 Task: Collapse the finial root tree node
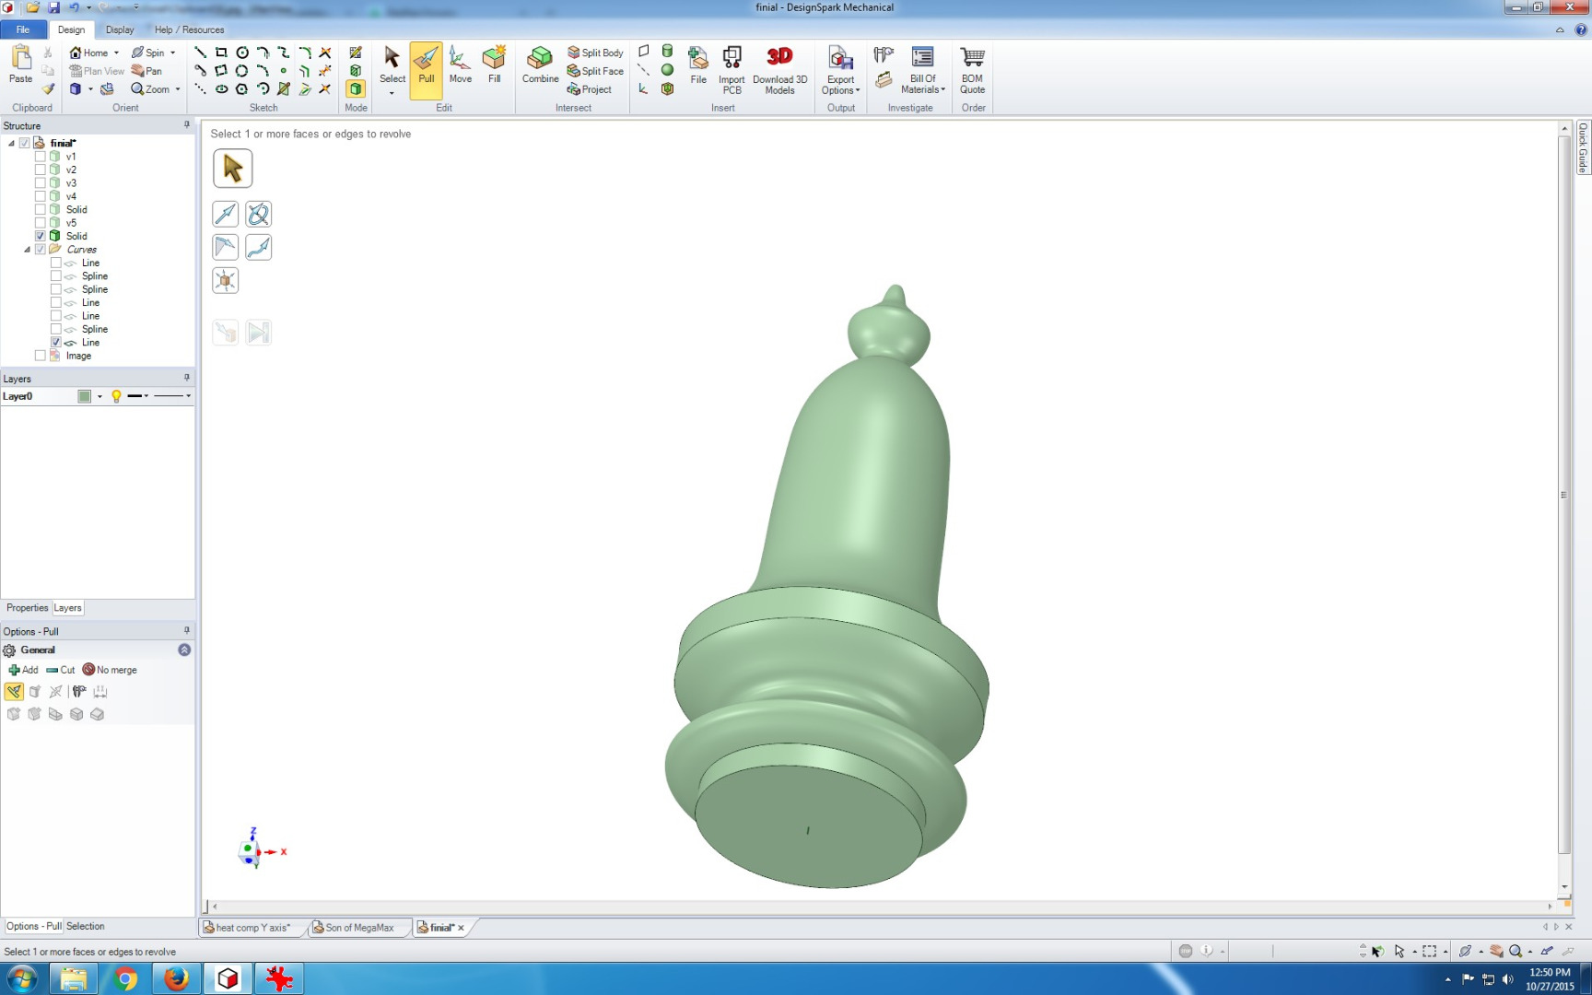tap(11, 143)
